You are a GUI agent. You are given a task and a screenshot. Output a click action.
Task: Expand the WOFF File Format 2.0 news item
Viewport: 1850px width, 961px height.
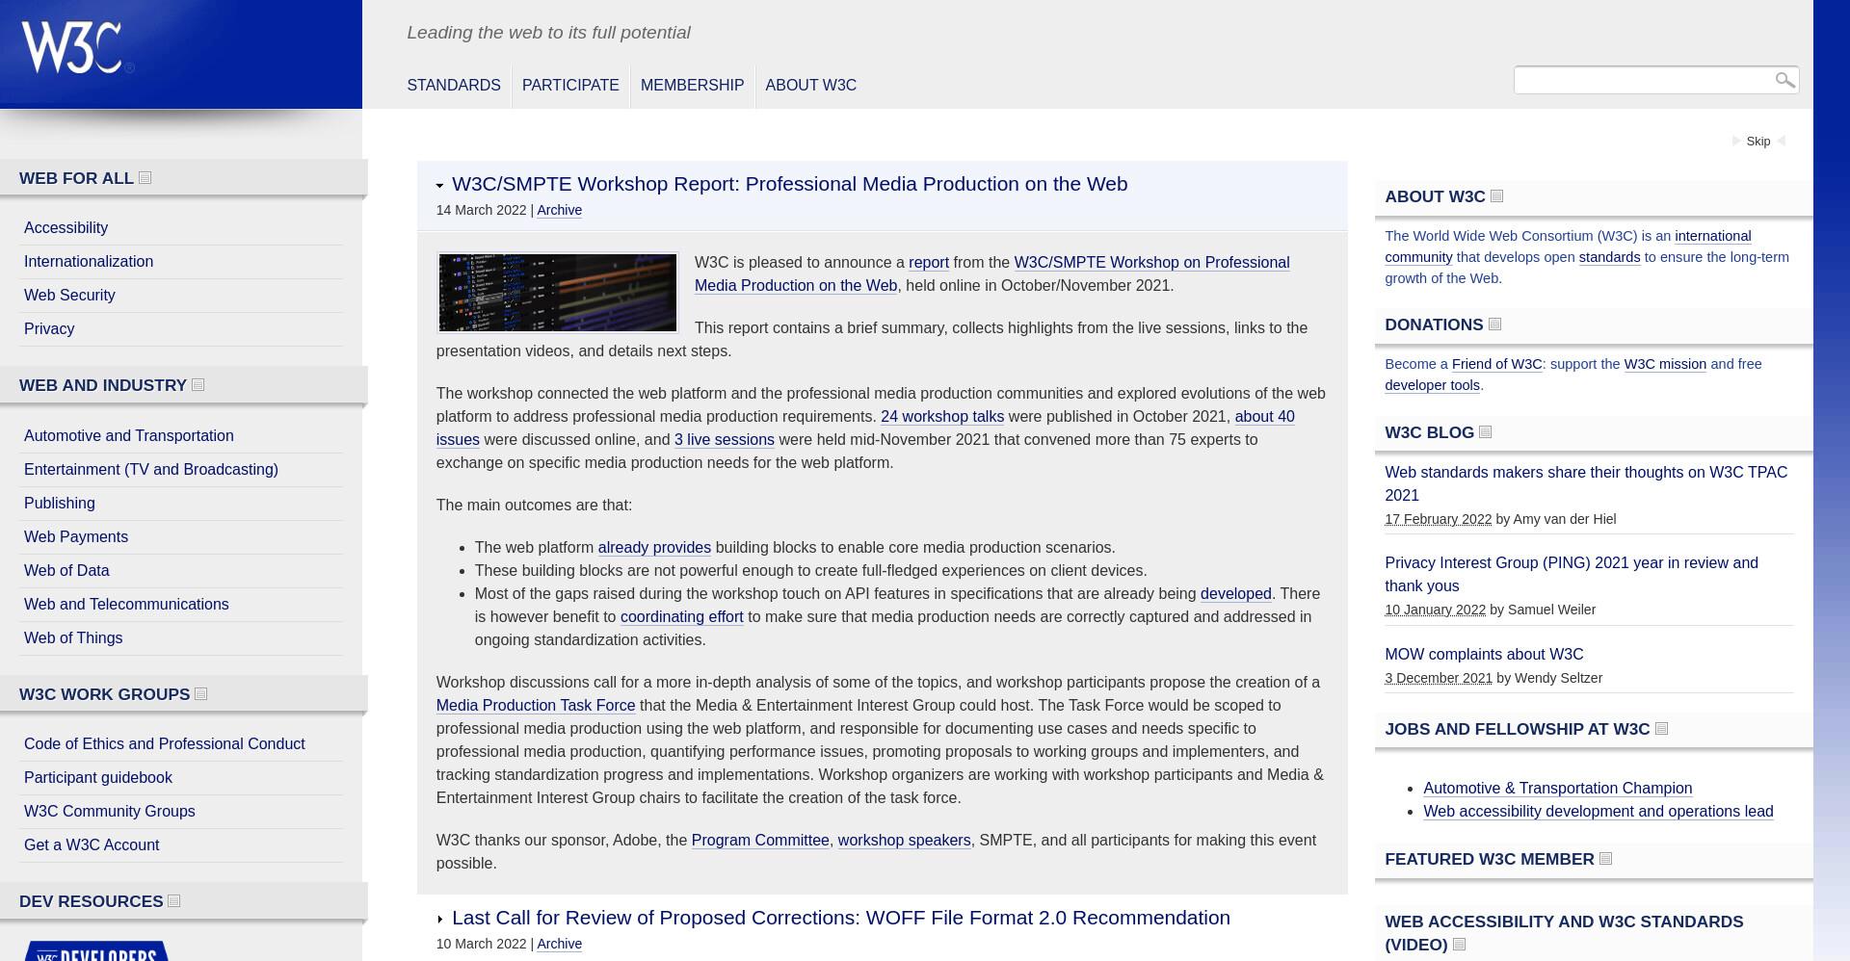[440, 919]
